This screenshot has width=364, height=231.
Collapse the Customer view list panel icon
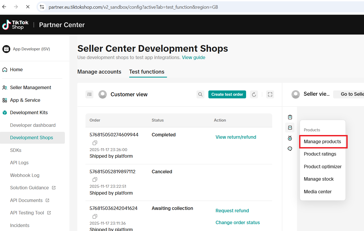coord(89,94)
